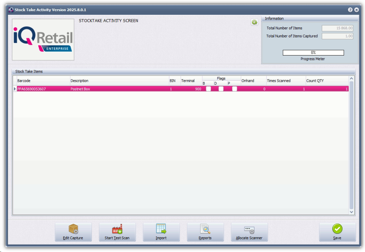Sort by the Description column header
The height and width of the screenshot is (252, 365).
(x=120, y=81)
